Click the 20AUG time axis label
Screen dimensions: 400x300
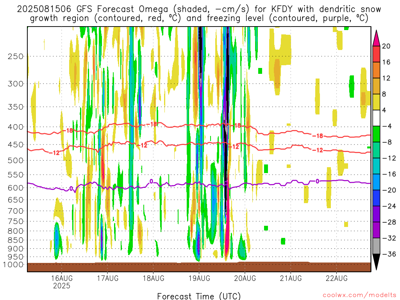(x=245, y=278)
